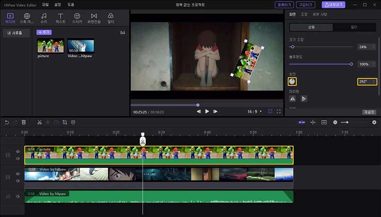
Task: Open the stock media globe tab
Action: tap(27, 18)
